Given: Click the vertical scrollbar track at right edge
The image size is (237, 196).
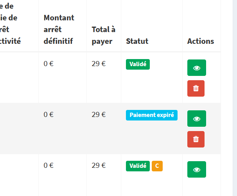Looking at the screenshot, I should [x=235, y=98].
